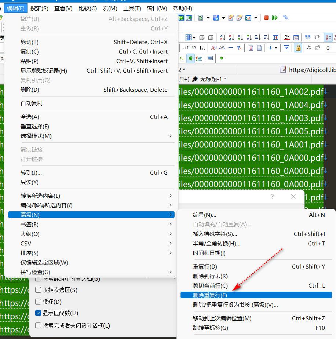
Task: Click the Abc spell check icon
Action: (287, 37)
